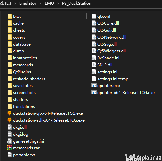The image size is (162, 161).
Task: Expand the chevron after EMU breadcrumb
Action: pyautogui.click(x=58, y=4)
